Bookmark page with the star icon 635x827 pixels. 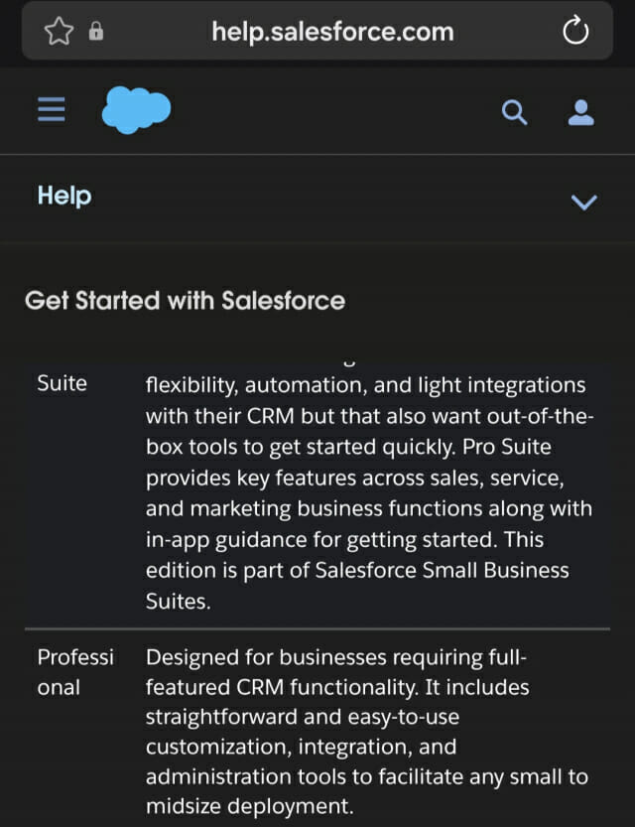[59, 31]
